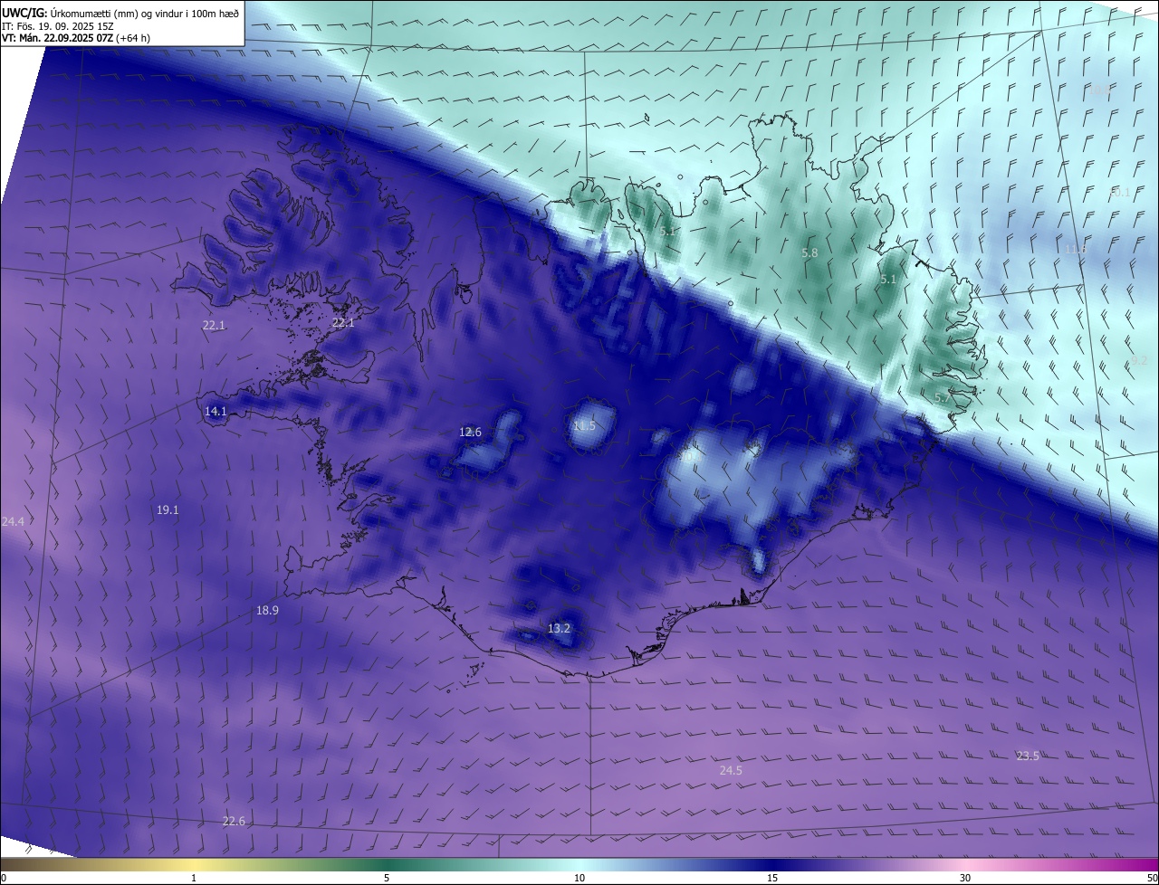
Task: Click the value 11.5 on the map
Action: [585, 425]
